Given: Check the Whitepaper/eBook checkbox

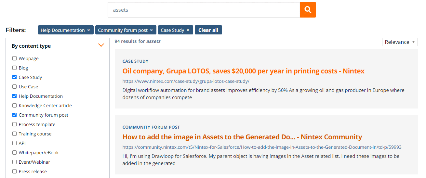Looking at the screenshot, I should [x=14, y=153].
